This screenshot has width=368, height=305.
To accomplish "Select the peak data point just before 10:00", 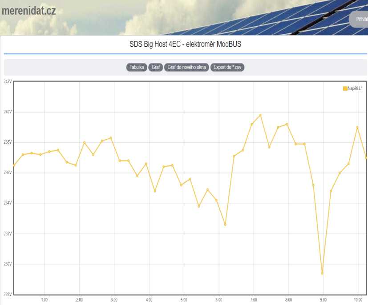I will point(357,127).
